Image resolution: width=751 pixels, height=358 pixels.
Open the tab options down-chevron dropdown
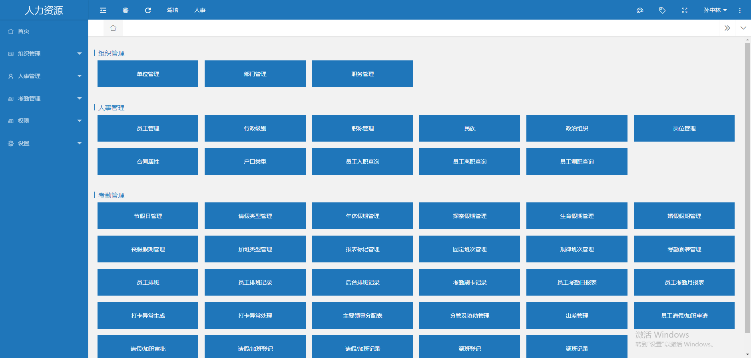coord(743,28)
